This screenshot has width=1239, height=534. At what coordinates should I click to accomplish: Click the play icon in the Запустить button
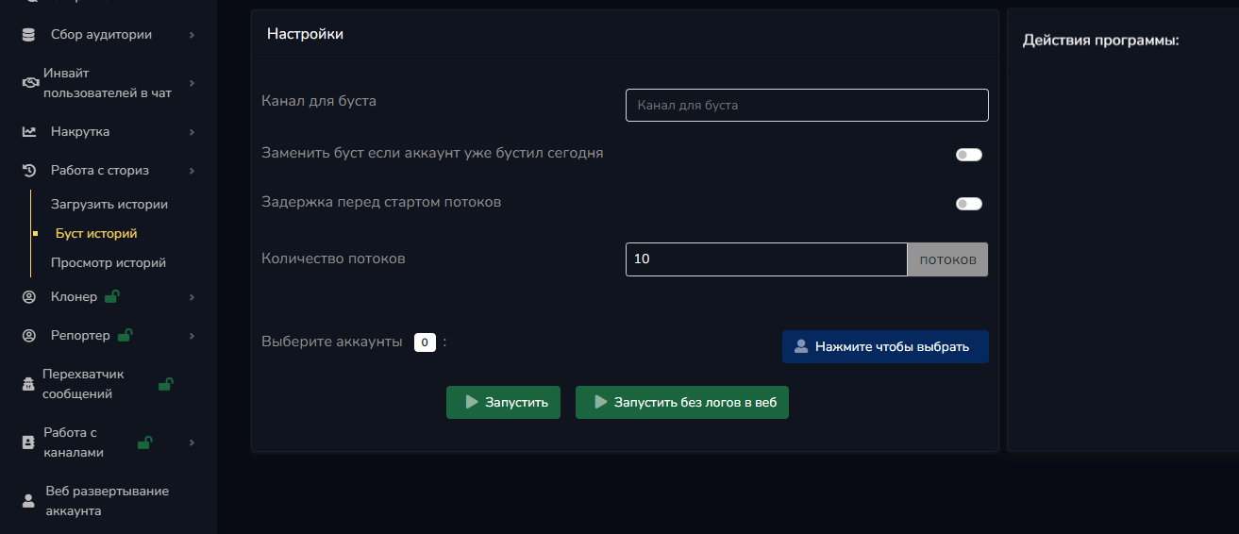472,402
